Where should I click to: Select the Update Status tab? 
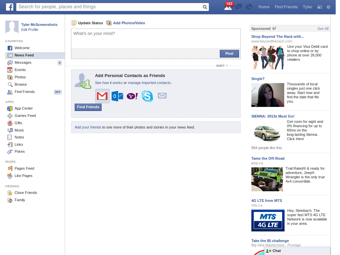point(87,23)
